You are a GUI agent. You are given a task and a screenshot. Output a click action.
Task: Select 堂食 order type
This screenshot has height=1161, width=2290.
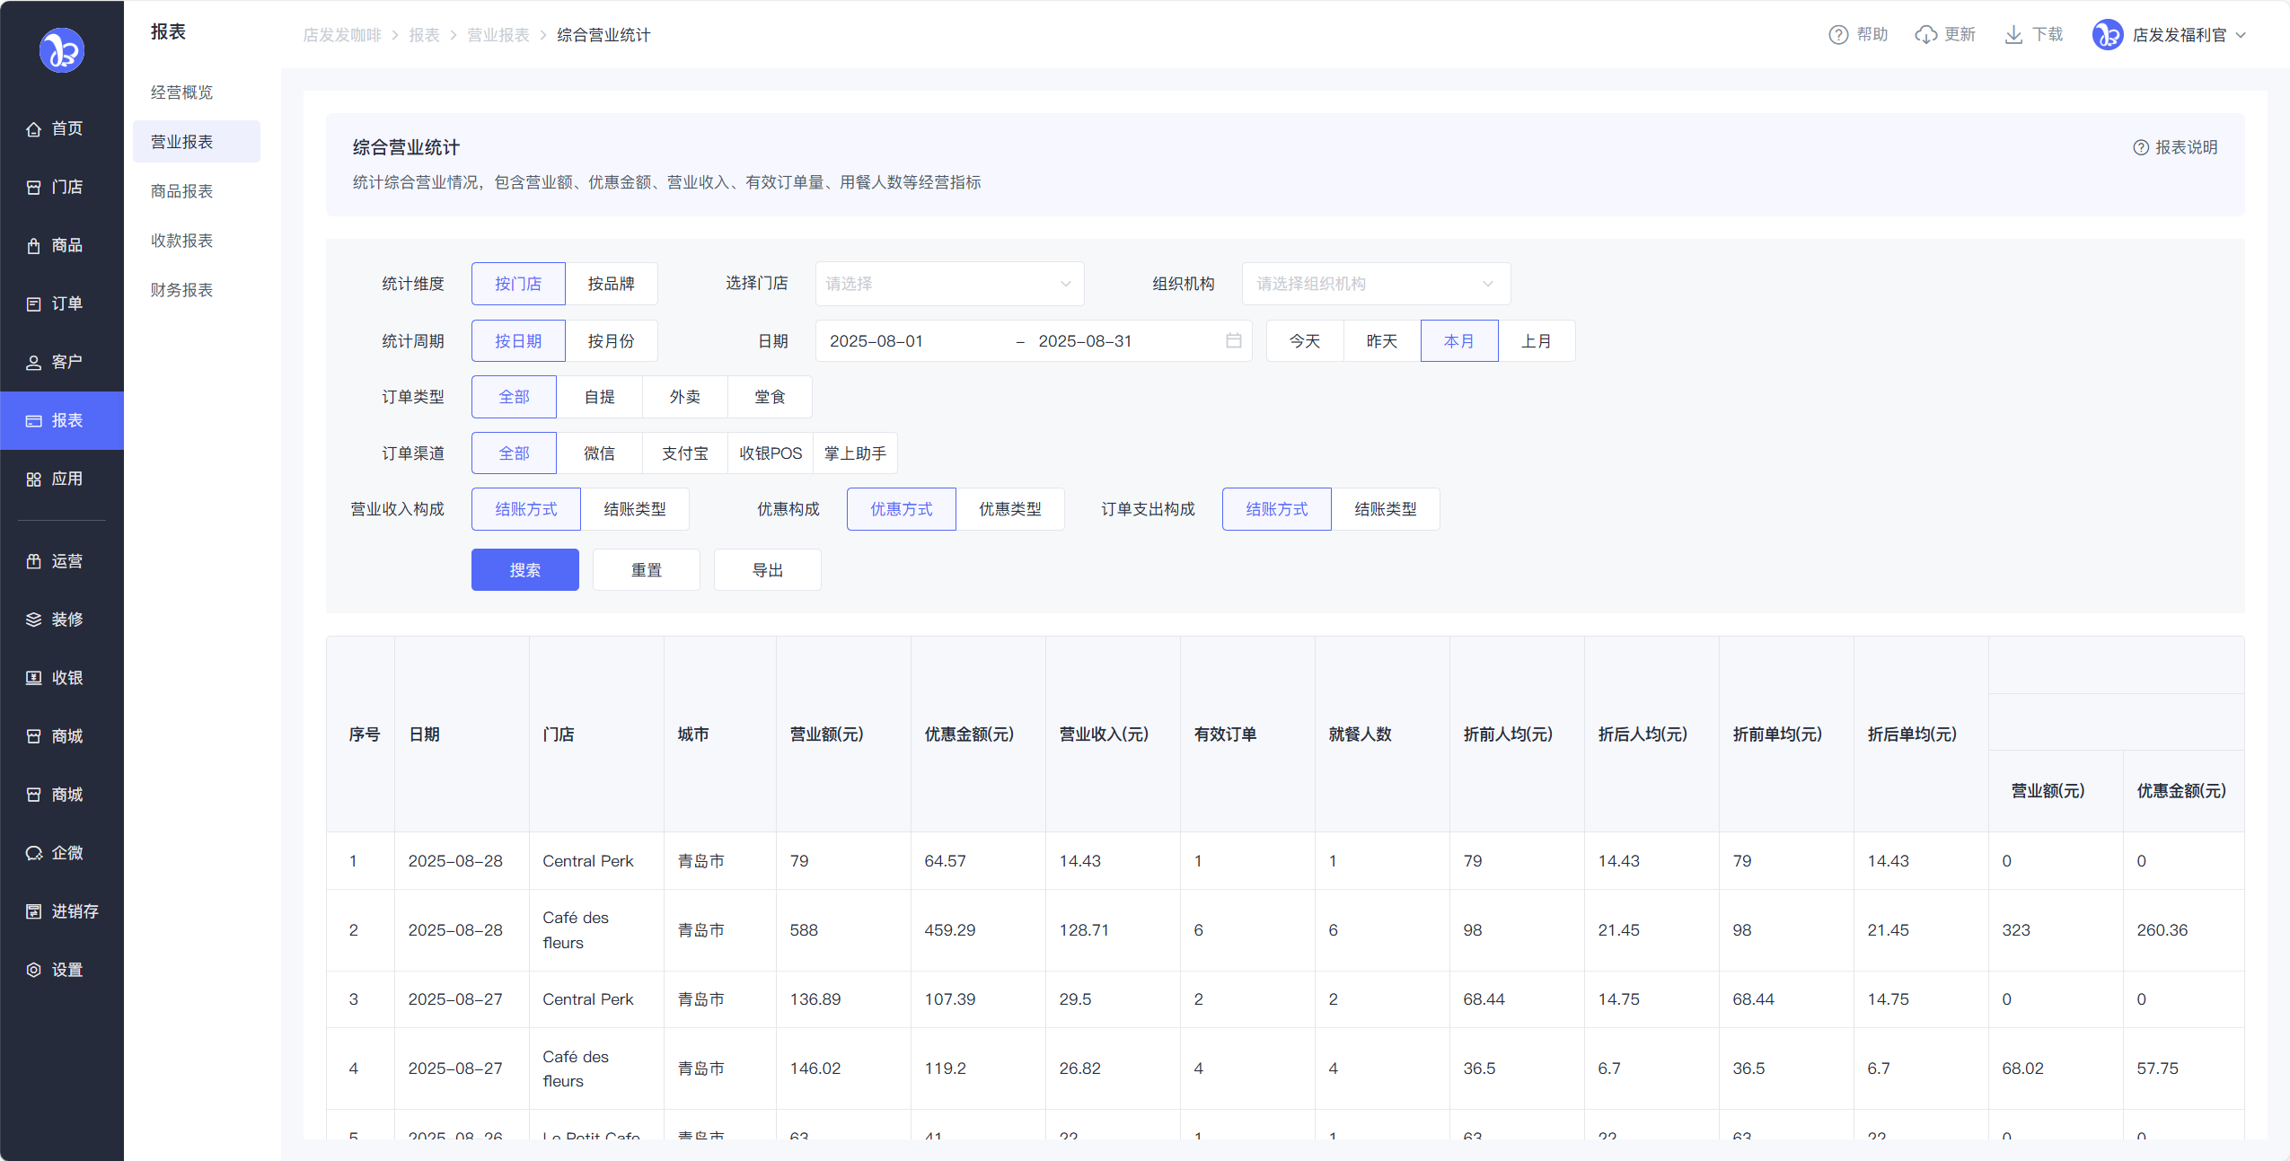pos(770,397)
